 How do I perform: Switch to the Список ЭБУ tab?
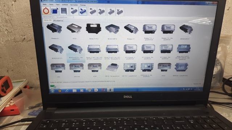tap(47, 20)
